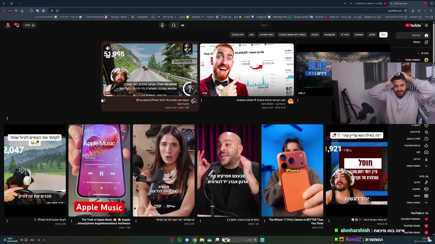The height and width of the screenshot is (244, 435).
Task: Expand the subscriptions 'מינויים' section chevron
Action: point(419,53)
